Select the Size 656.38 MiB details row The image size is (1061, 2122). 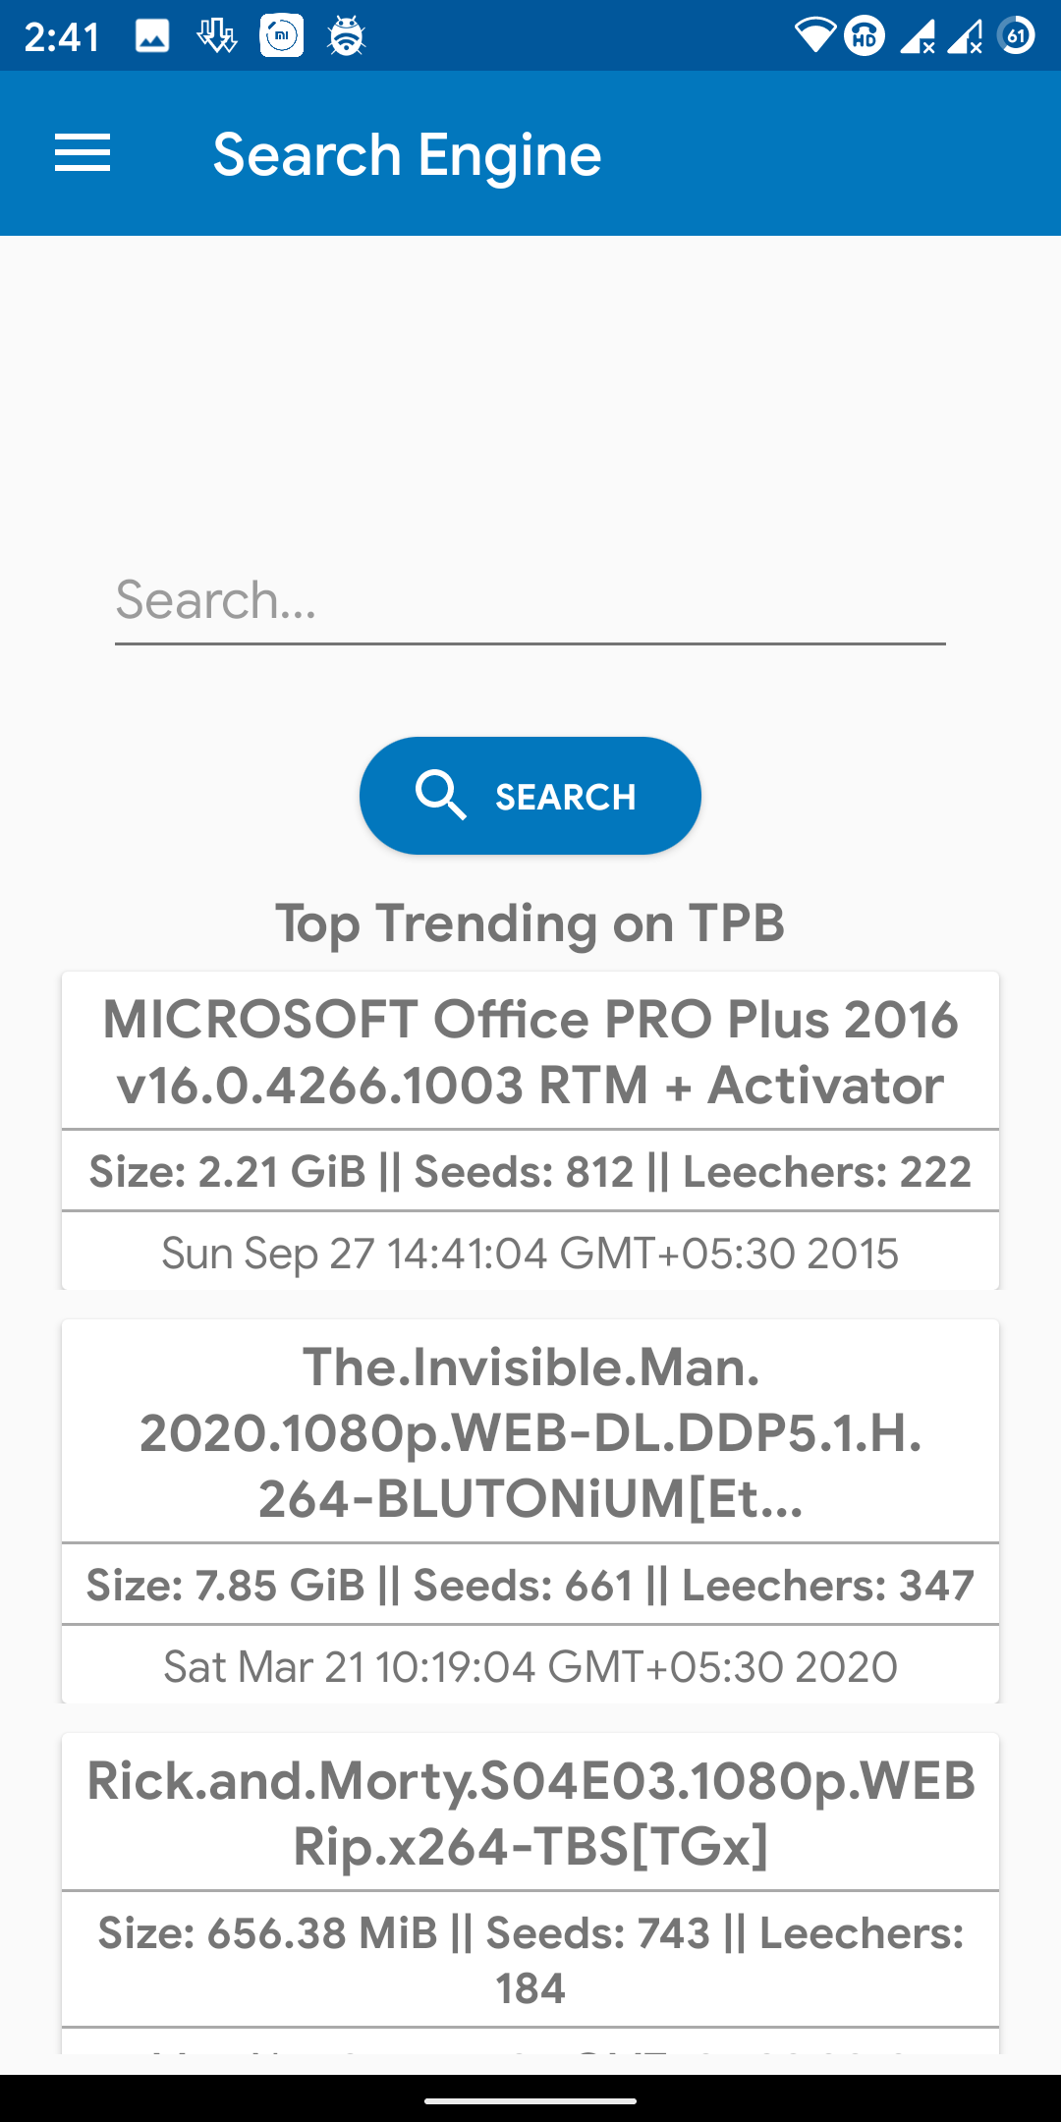(530, 1960)
